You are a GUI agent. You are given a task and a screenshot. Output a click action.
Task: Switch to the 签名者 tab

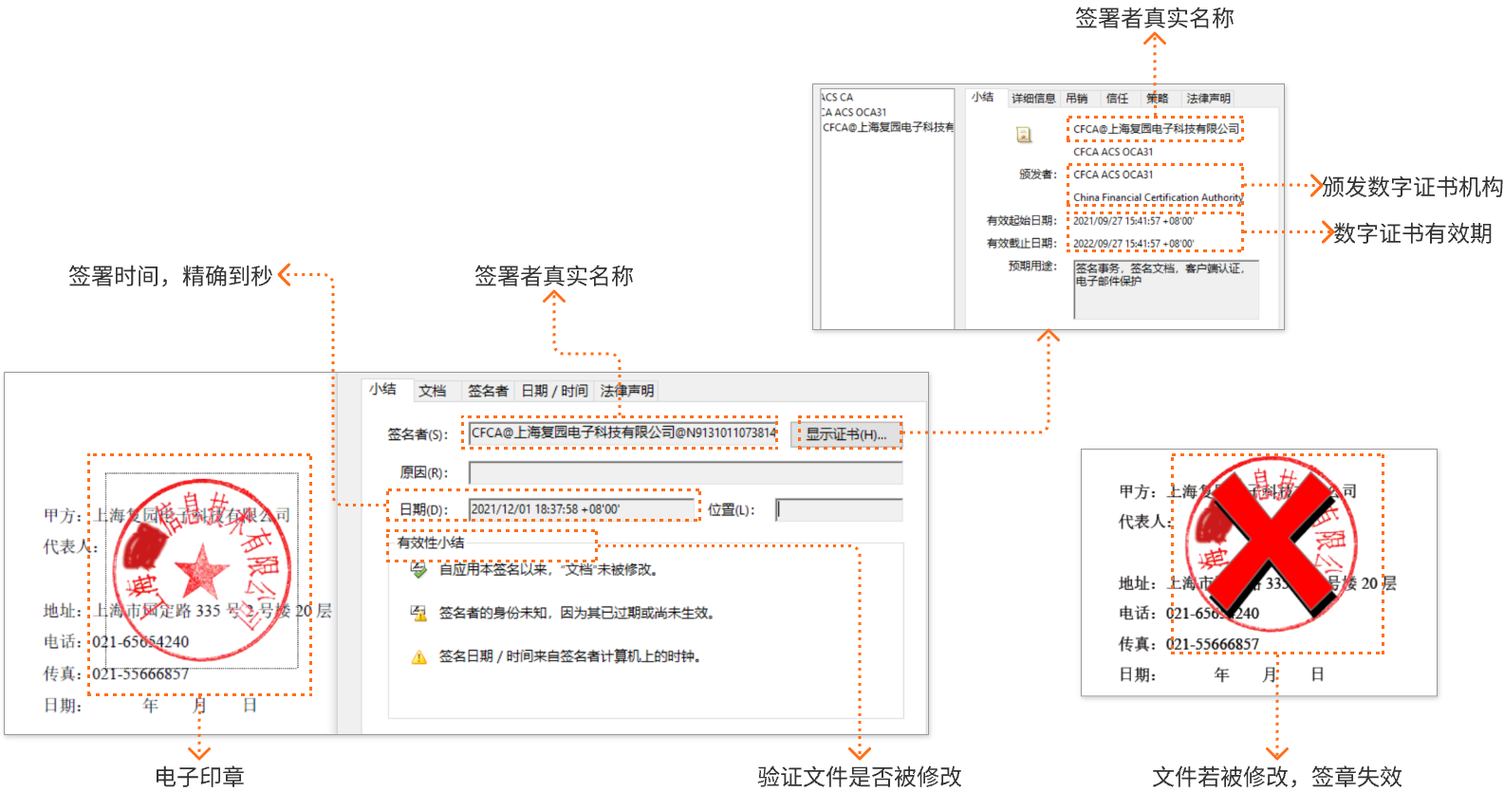(x=488, y=391)
